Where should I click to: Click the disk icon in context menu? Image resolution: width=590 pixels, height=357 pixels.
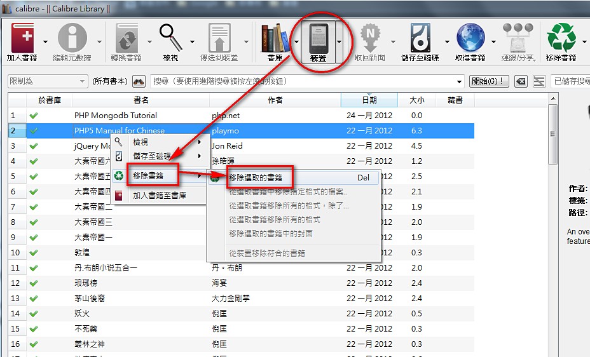(118, 156)
